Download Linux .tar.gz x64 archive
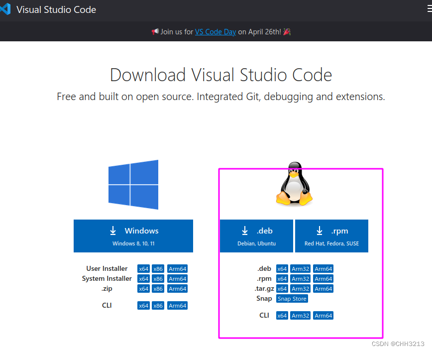The image size is (432, 351). (282, 288)
